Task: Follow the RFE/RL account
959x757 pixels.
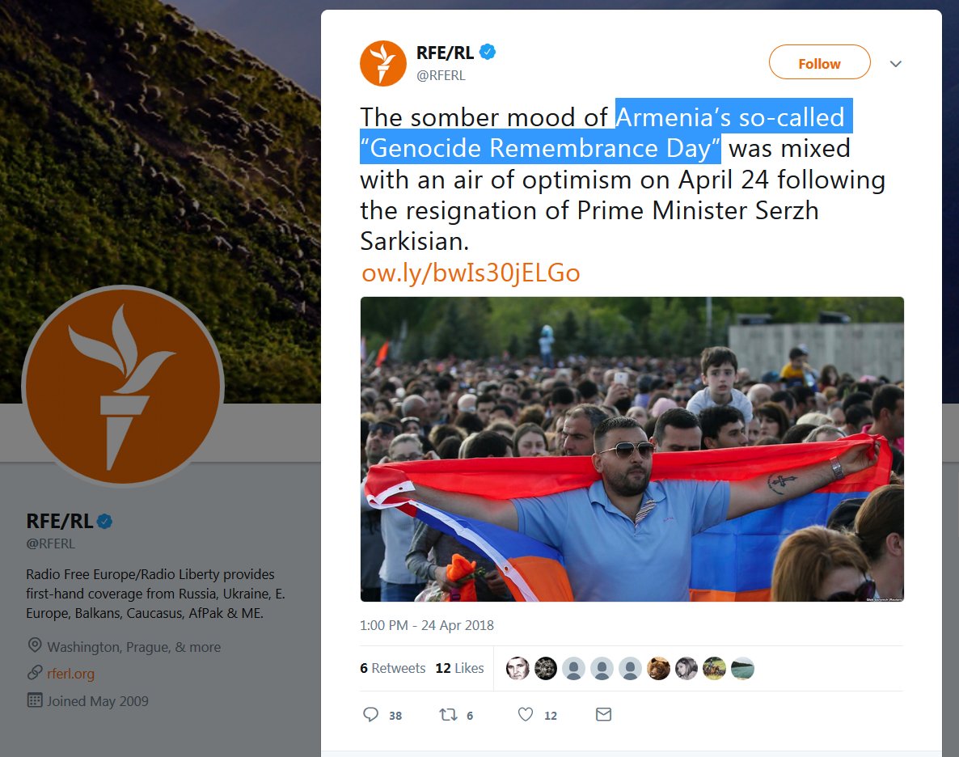Action: coord(820,62)
